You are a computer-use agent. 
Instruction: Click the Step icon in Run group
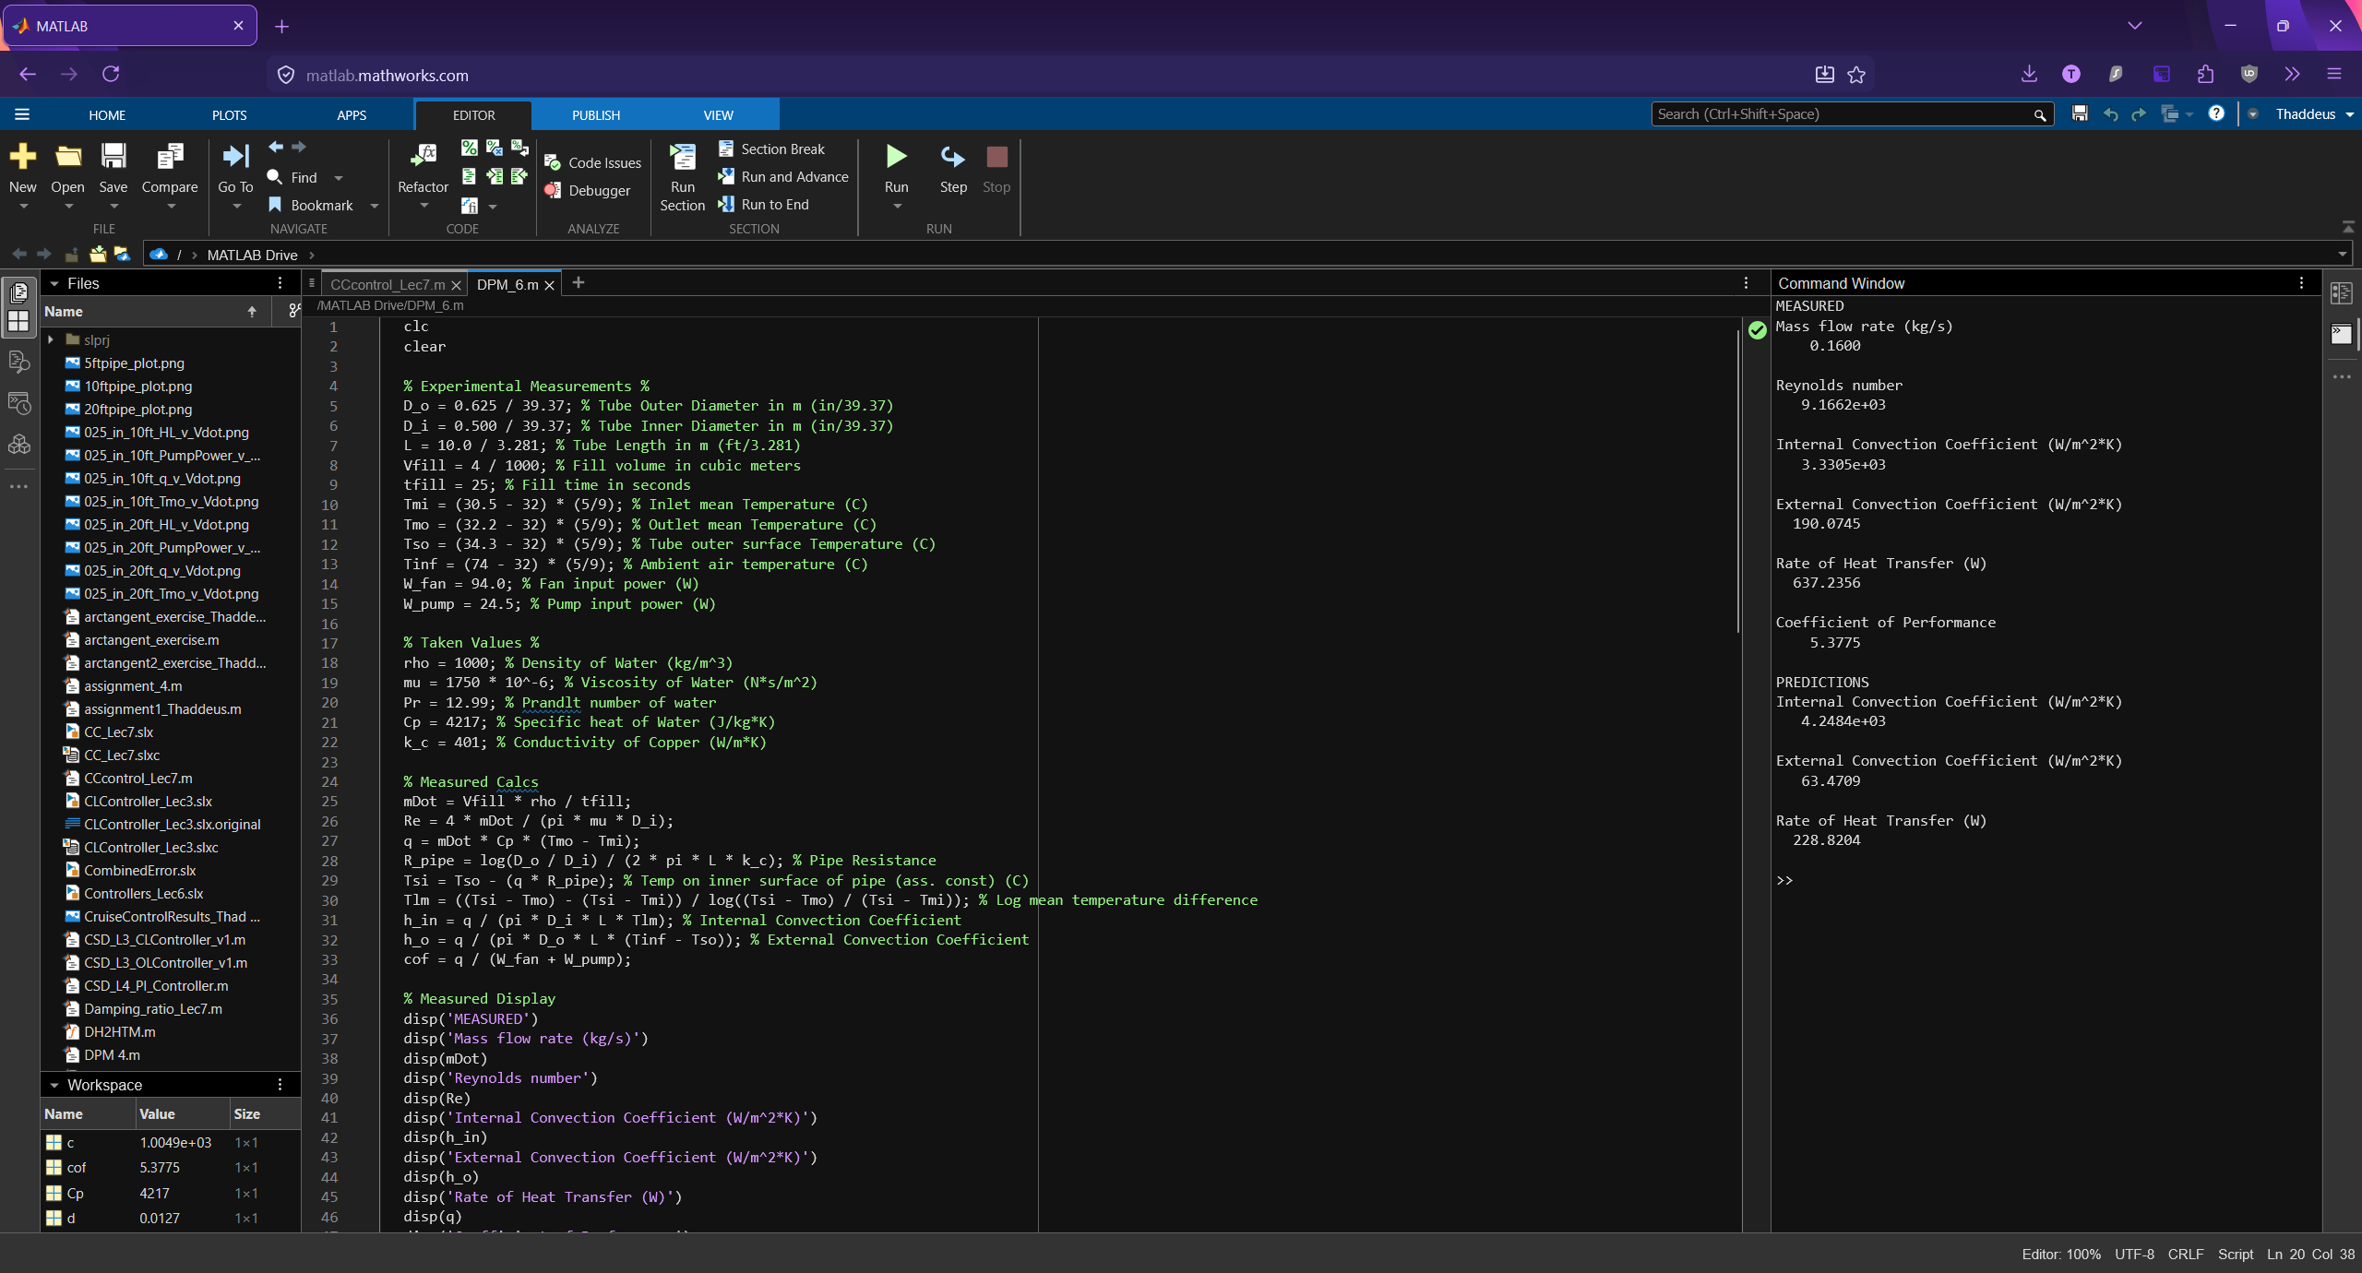[x=953, y=157]
